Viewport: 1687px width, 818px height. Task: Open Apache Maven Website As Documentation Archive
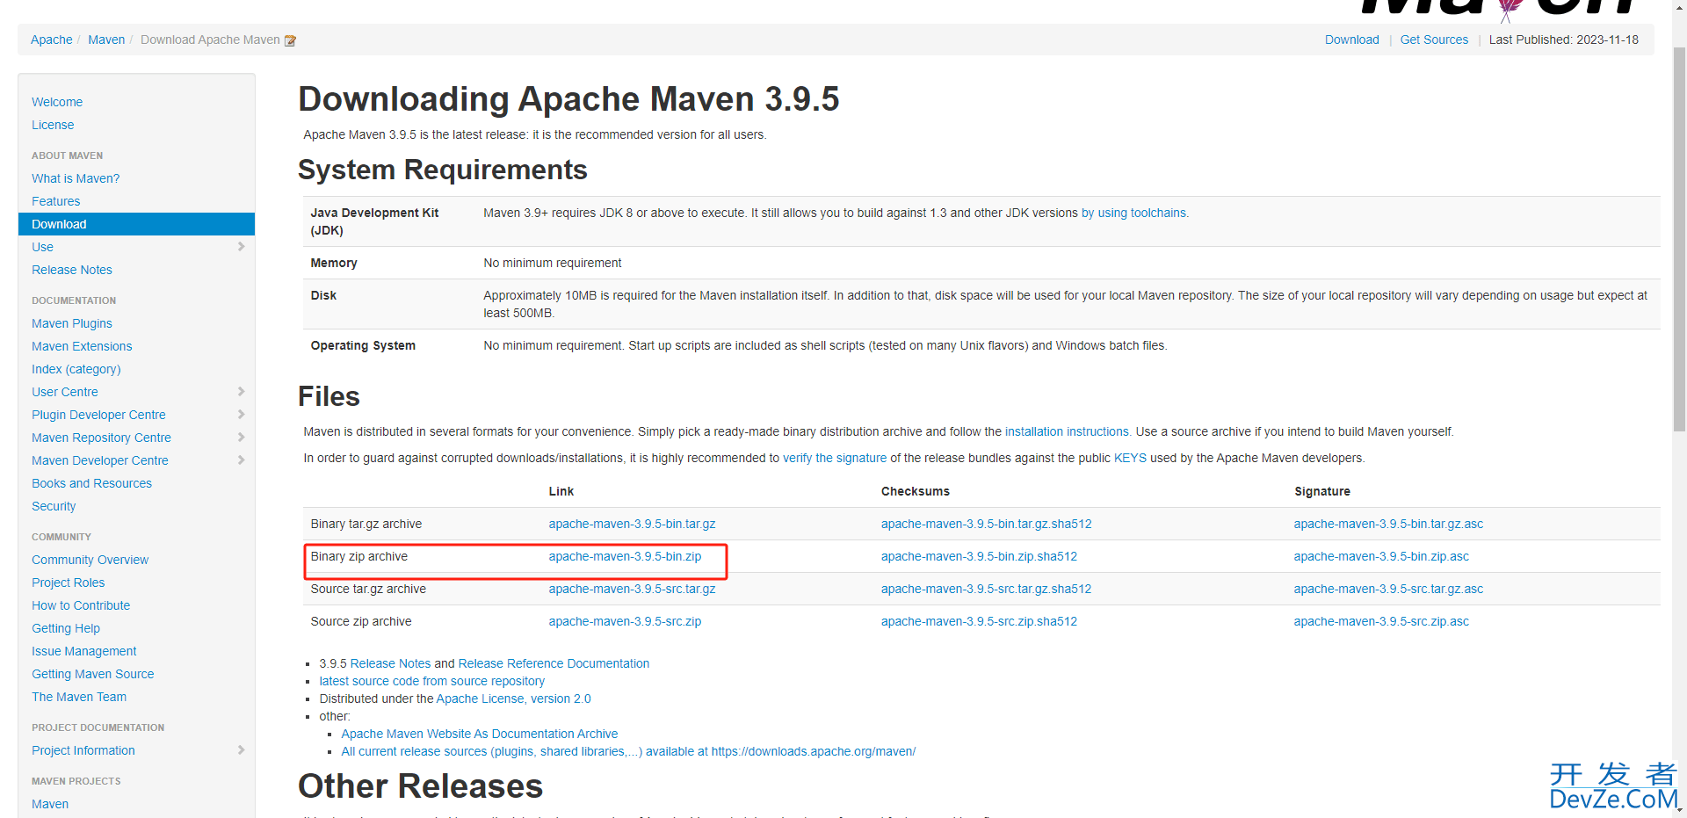point(479,734)
